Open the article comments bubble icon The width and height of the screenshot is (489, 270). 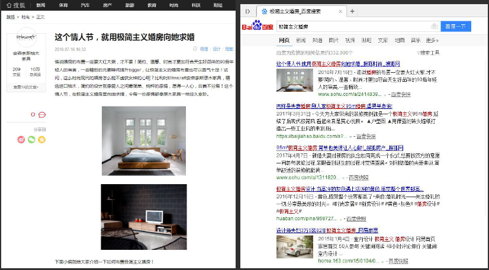coord(42,115)
